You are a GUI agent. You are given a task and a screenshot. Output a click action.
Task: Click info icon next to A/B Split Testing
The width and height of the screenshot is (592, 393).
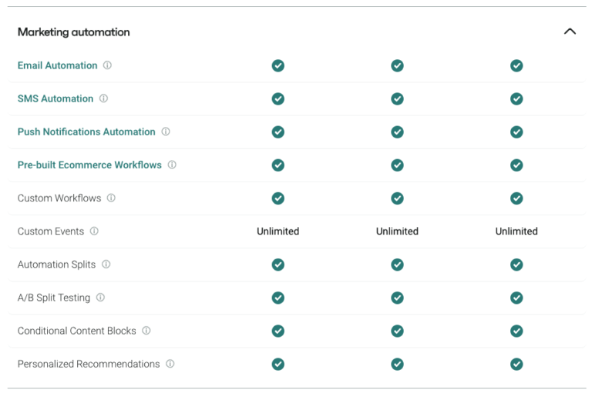point(100,298)
